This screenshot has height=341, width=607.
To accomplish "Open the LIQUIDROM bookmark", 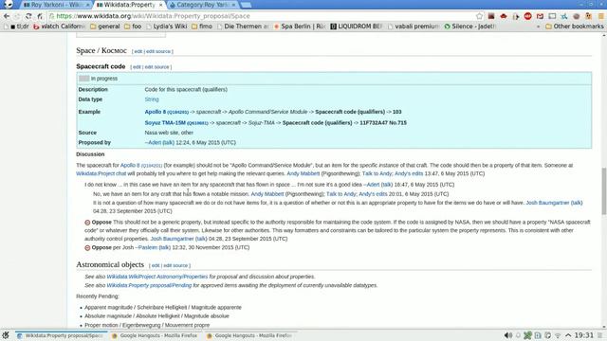I will [x=357, y=27].
